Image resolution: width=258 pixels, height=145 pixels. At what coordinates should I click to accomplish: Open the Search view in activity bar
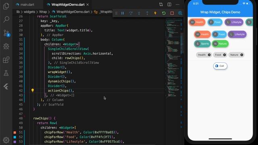tap(6, 19)
